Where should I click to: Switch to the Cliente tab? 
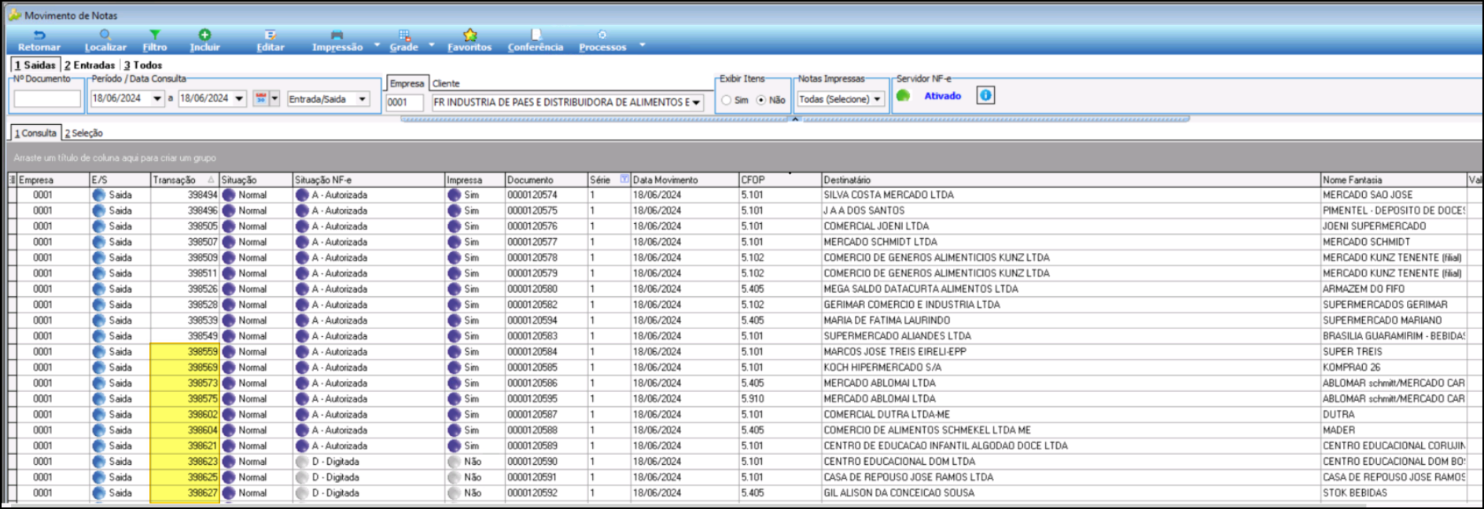point(446,83)
